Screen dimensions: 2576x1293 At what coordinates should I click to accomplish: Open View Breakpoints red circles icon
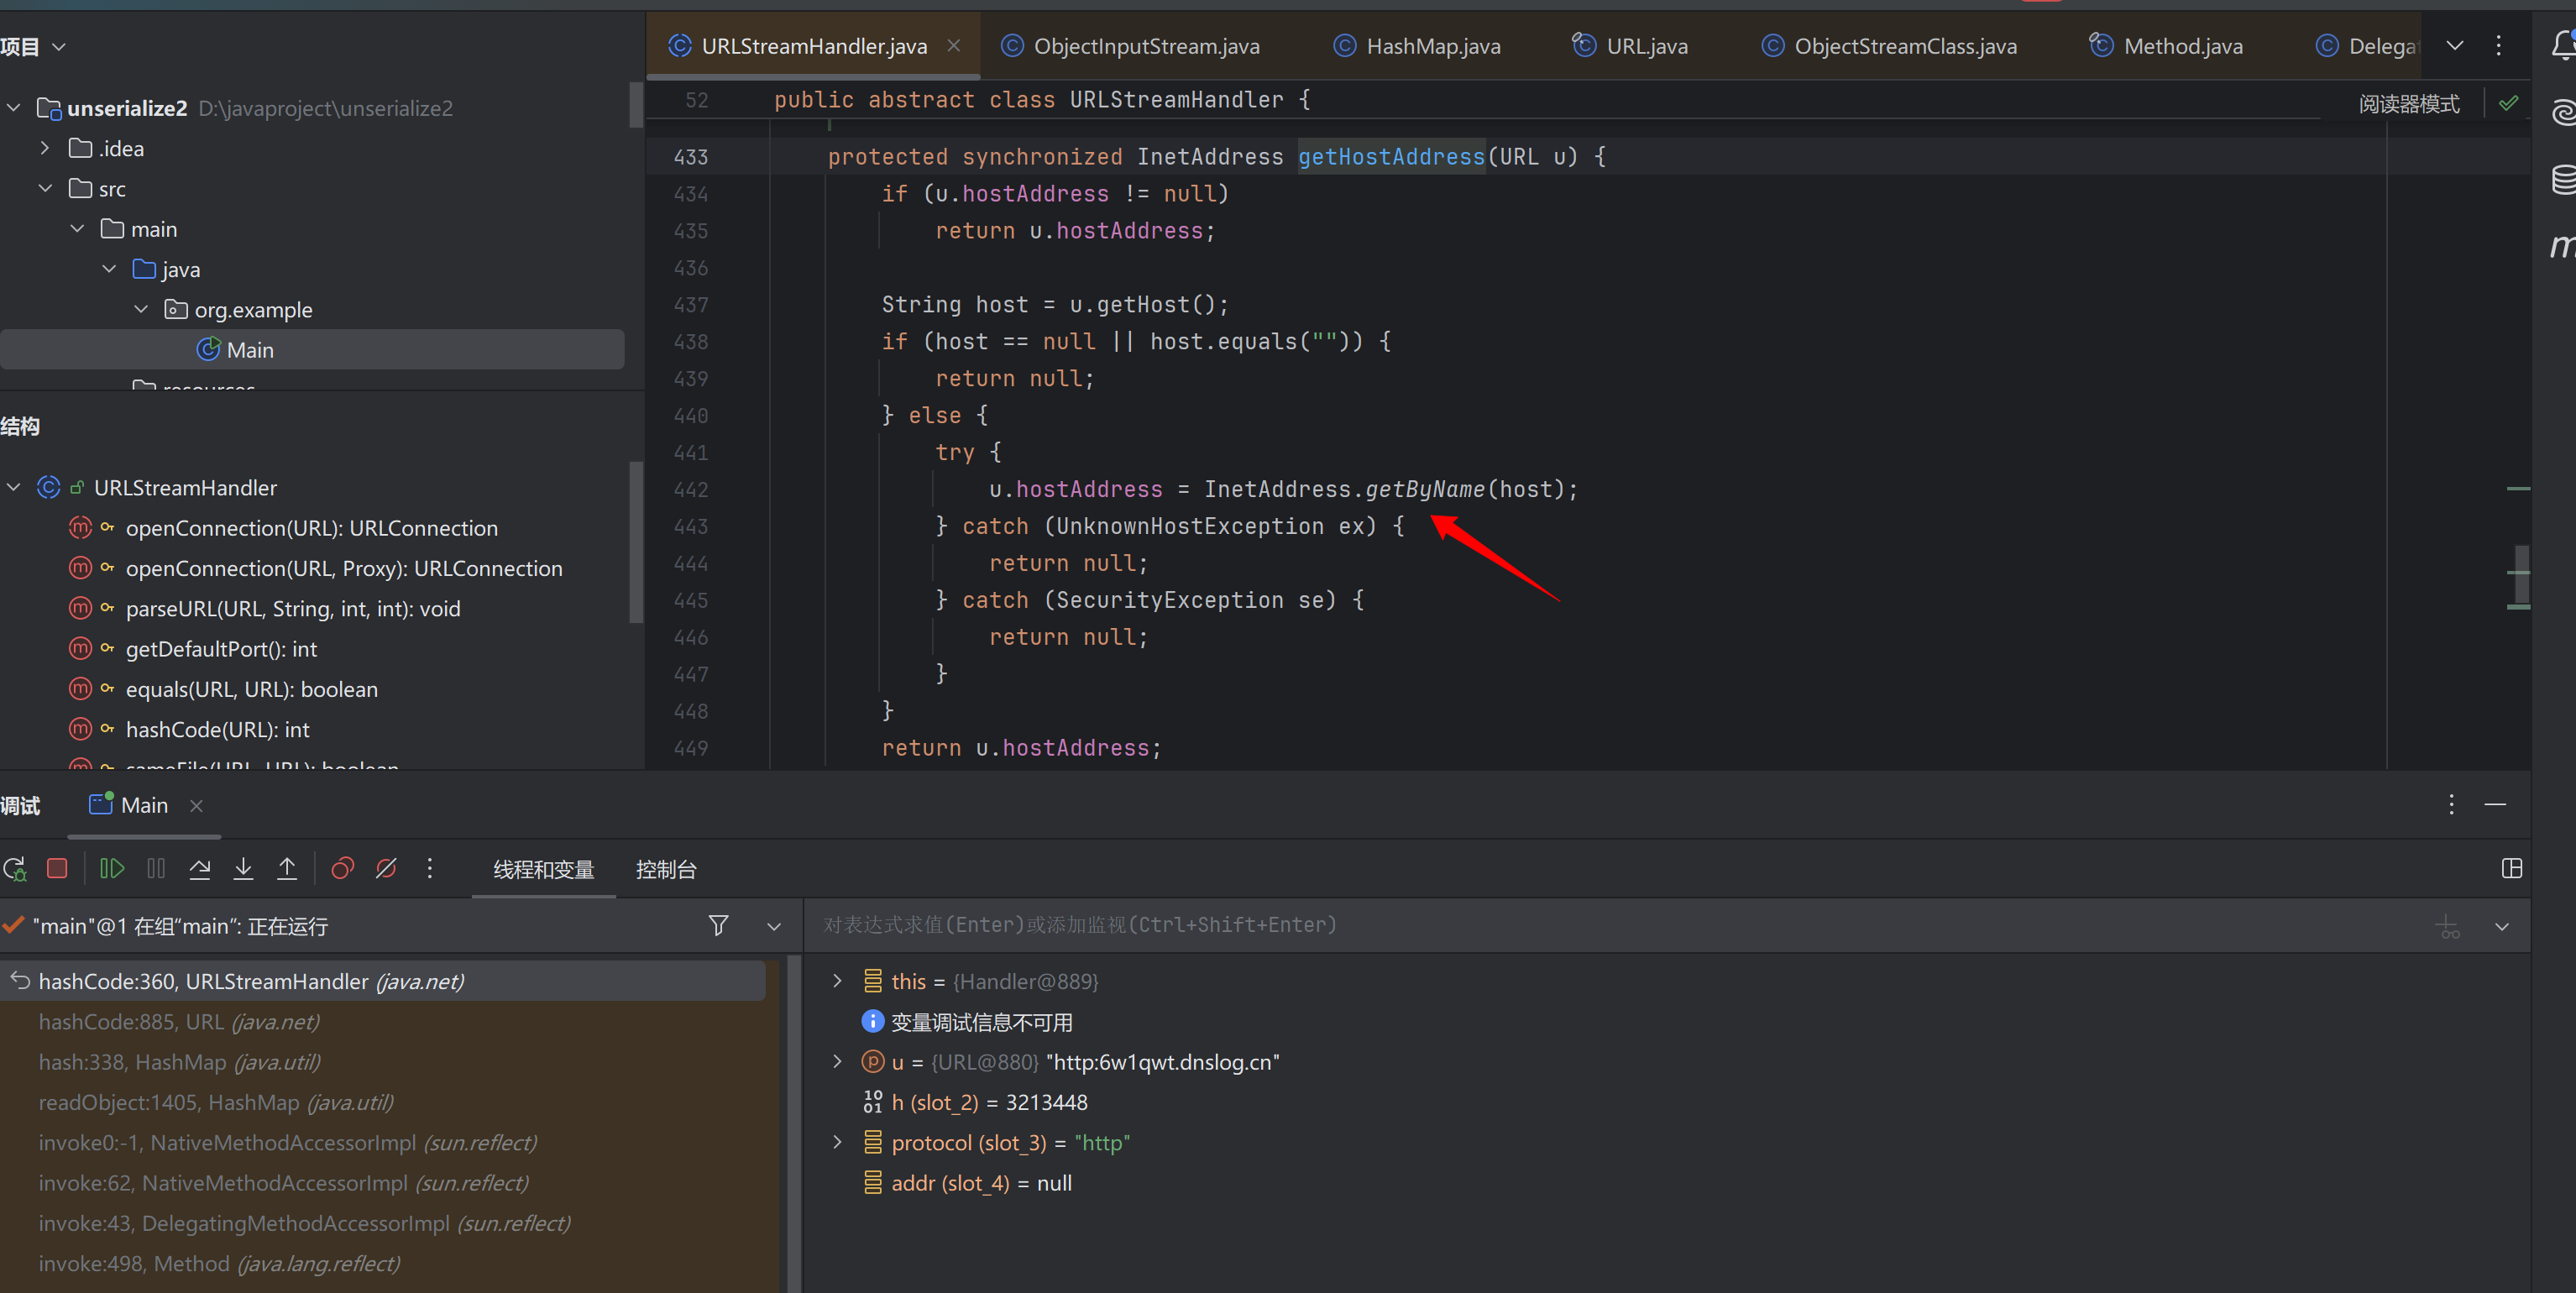point(343,869)
